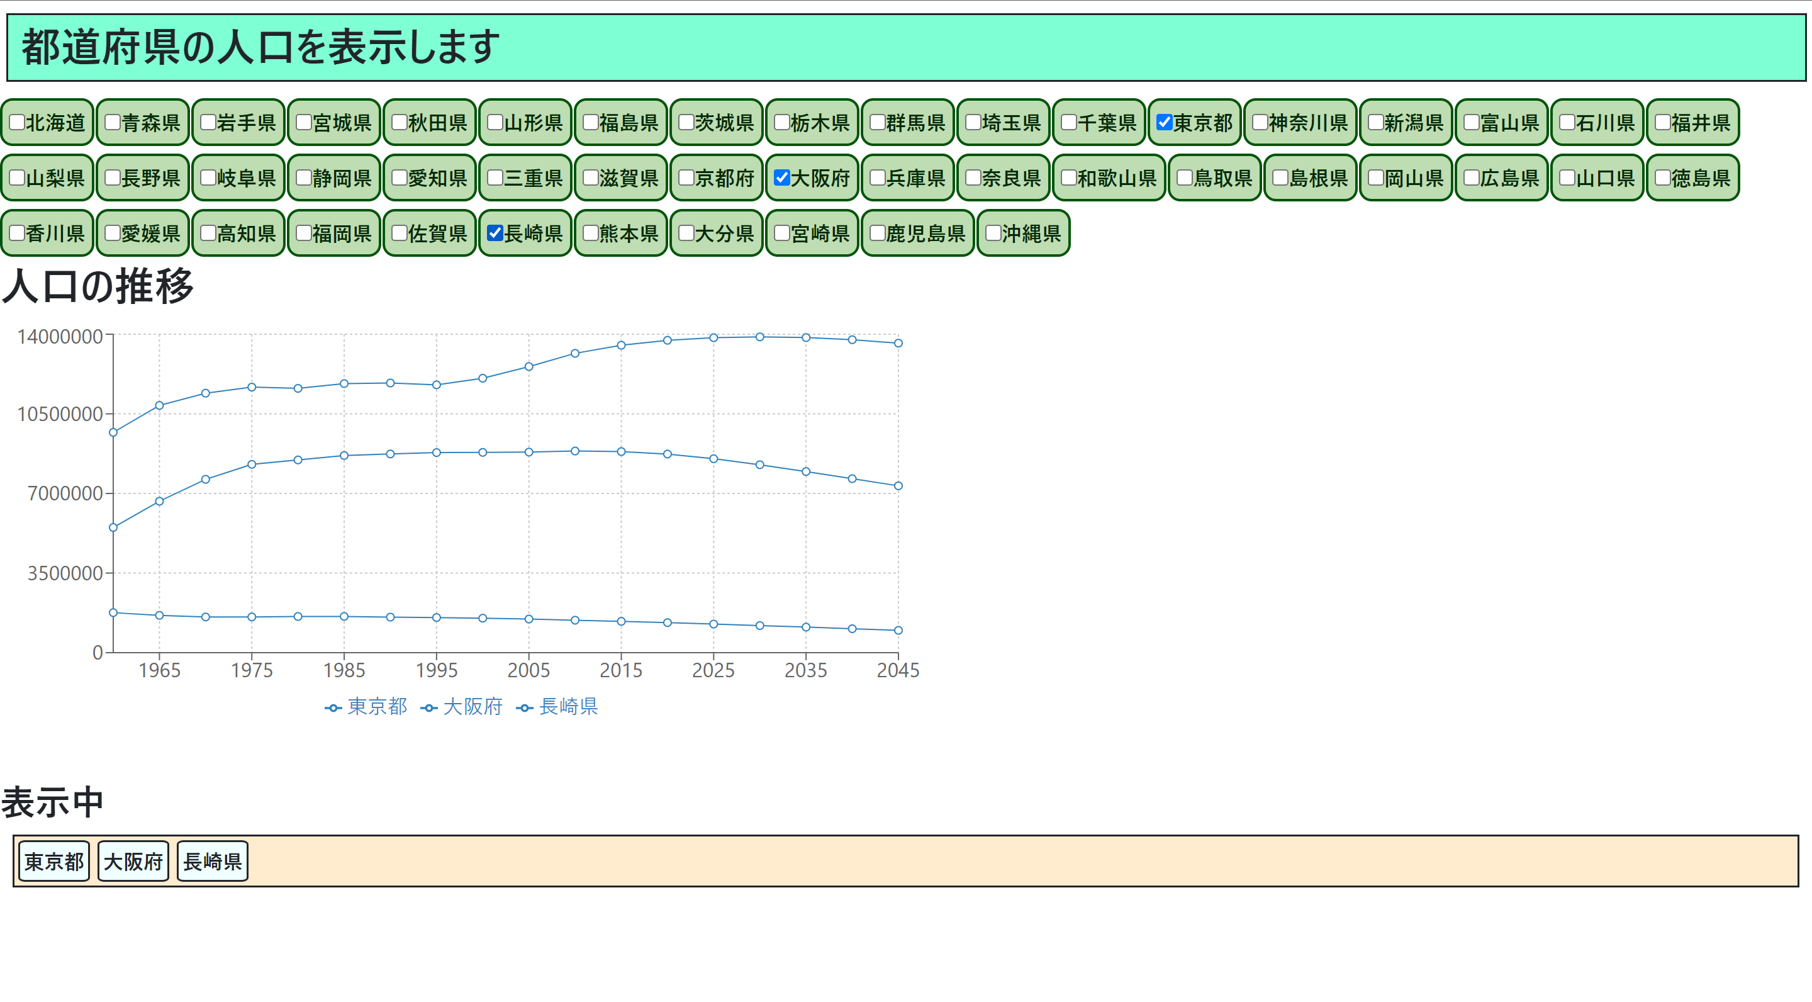Toggle the 東京都 legend entry in the chart

366,707
